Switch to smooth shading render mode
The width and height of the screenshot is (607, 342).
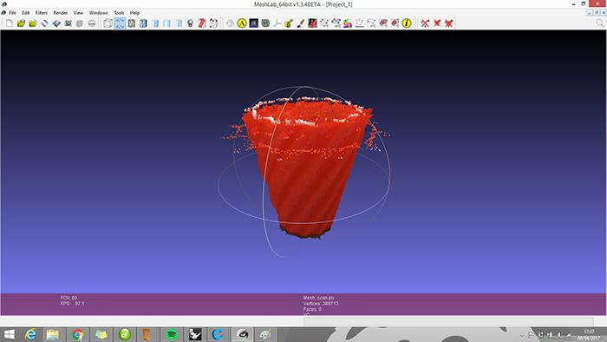(179, 23)
